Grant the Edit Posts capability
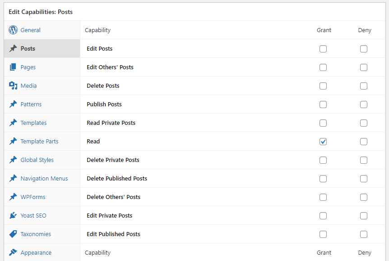 click(x=323, y=48)
